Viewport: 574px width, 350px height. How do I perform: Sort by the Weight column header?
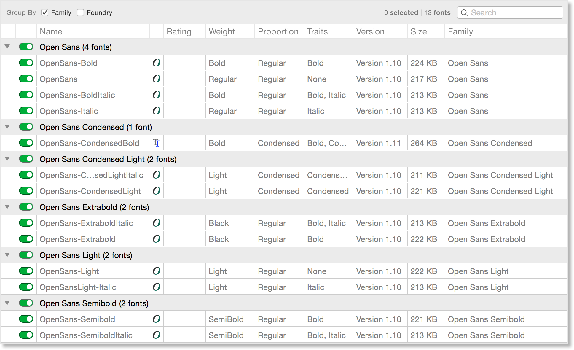point(230,31)
